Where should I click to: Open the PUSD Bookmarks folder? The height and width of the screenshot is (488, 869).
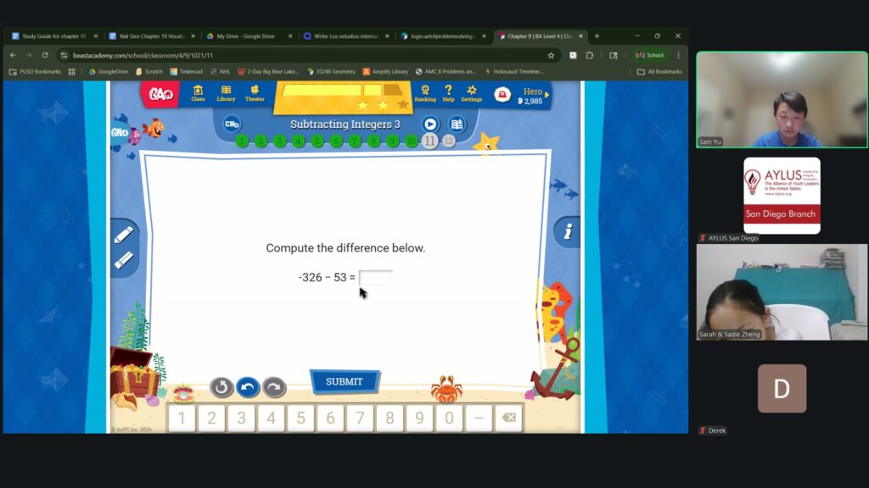(36, 72)
